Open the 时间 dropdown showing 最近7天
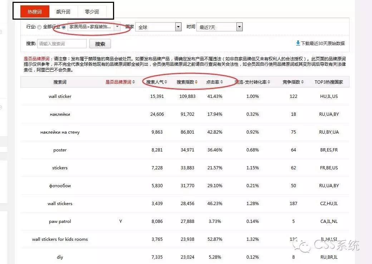The image size is (372, 264). (220, 27)
